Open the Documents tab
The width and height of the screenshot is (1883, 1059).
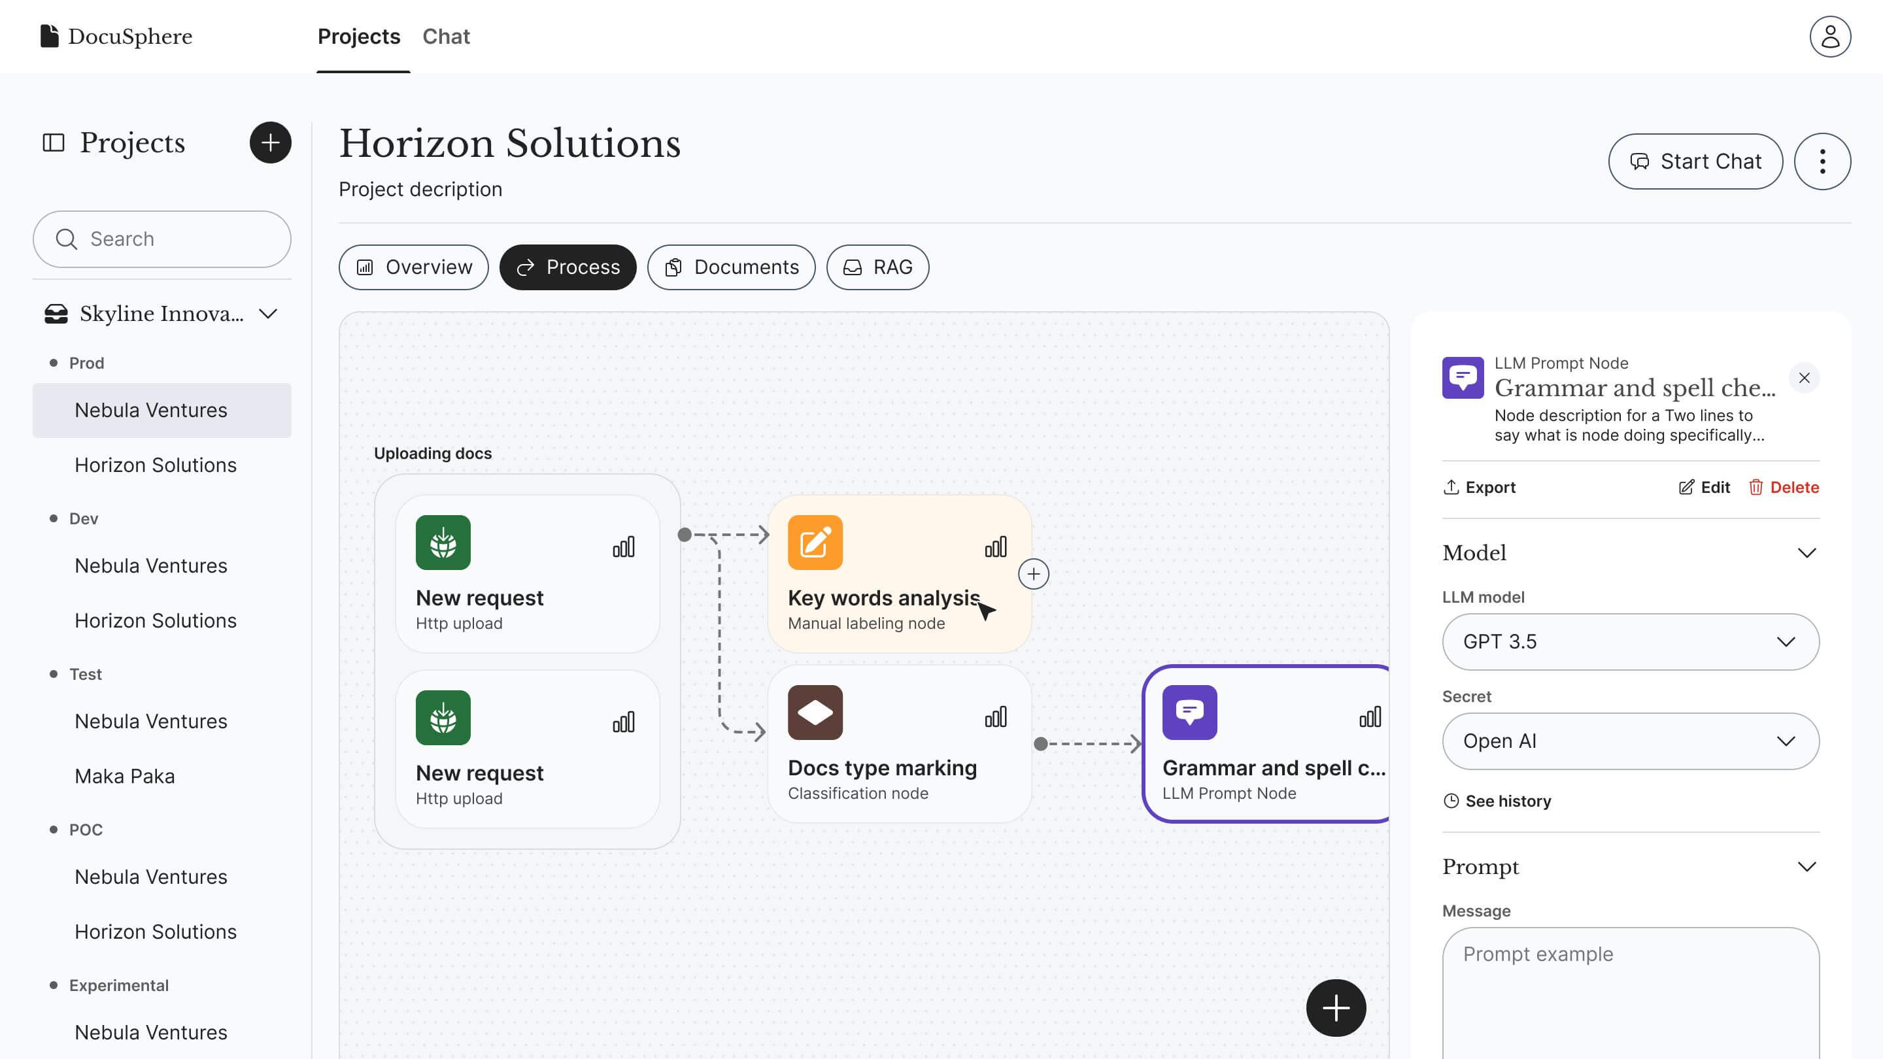point(731,267)
